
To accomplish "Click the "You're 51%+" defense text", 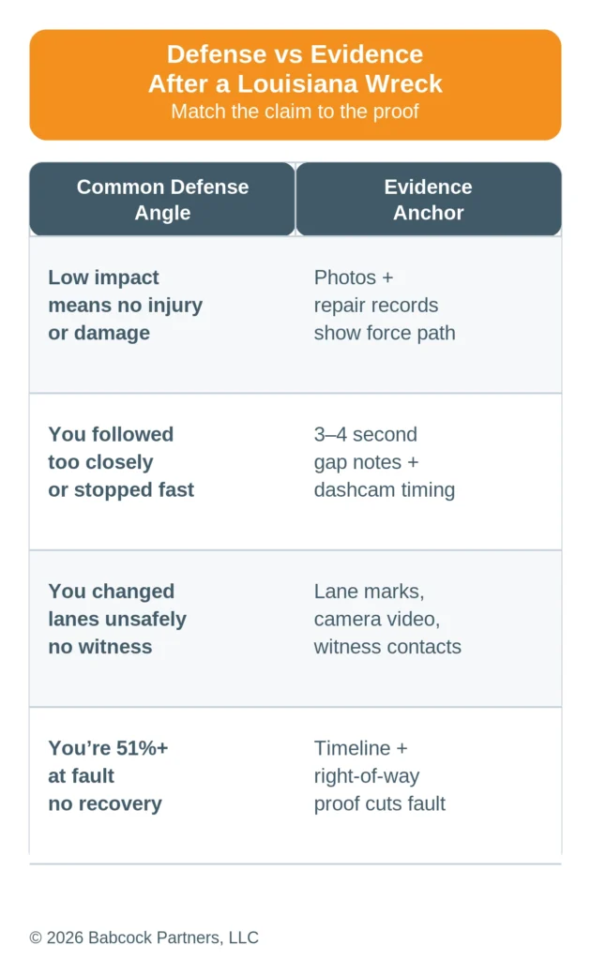I will coord(108,748).
